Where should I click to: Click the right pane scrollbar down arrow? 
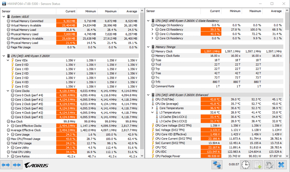click(287, 156)
